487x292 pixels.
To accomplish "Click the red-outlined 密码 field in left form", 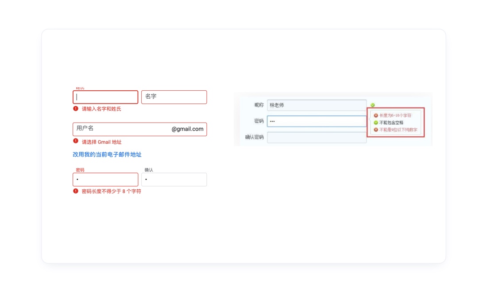I will [105, 180].
